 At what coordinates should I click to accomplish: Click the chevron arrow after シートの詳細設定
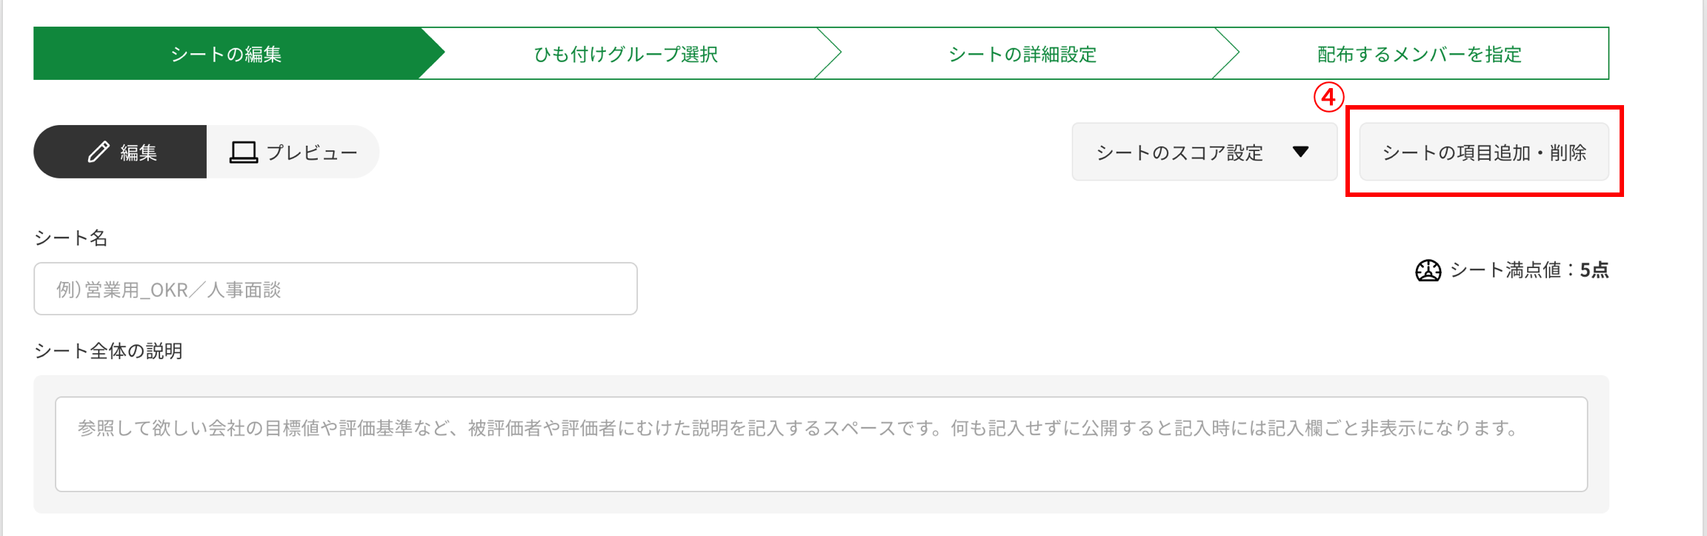coord(1226,53)
